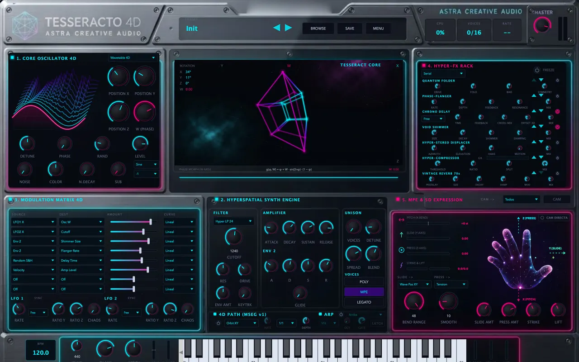This screenshot has width=579, height=362.
Task: Select MPE voice mode
Action: (x=364, y=292)
